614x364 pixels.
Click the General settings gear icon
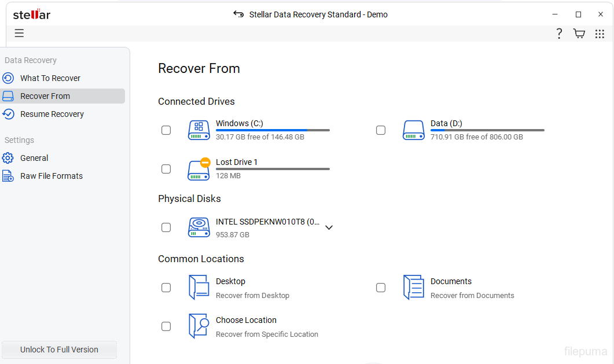point(8,158)
